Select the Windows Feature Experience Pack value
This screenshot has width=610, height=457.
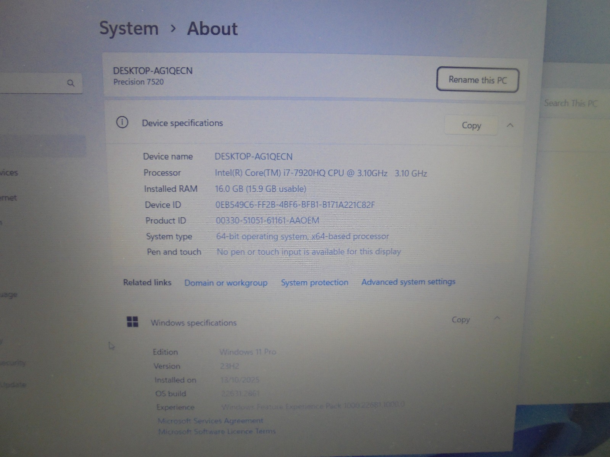(313, 406)
